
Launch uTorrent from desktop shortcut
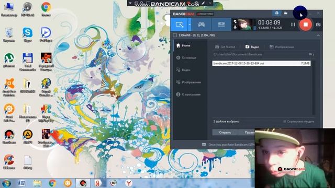(x=9, y=61)
